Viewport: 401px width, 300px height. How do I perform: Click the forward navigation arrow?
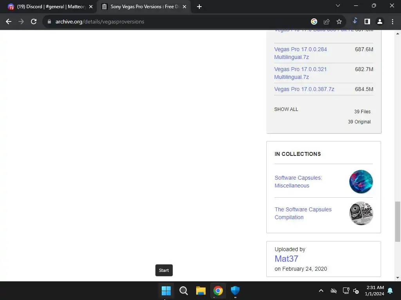tap(21, 22)
